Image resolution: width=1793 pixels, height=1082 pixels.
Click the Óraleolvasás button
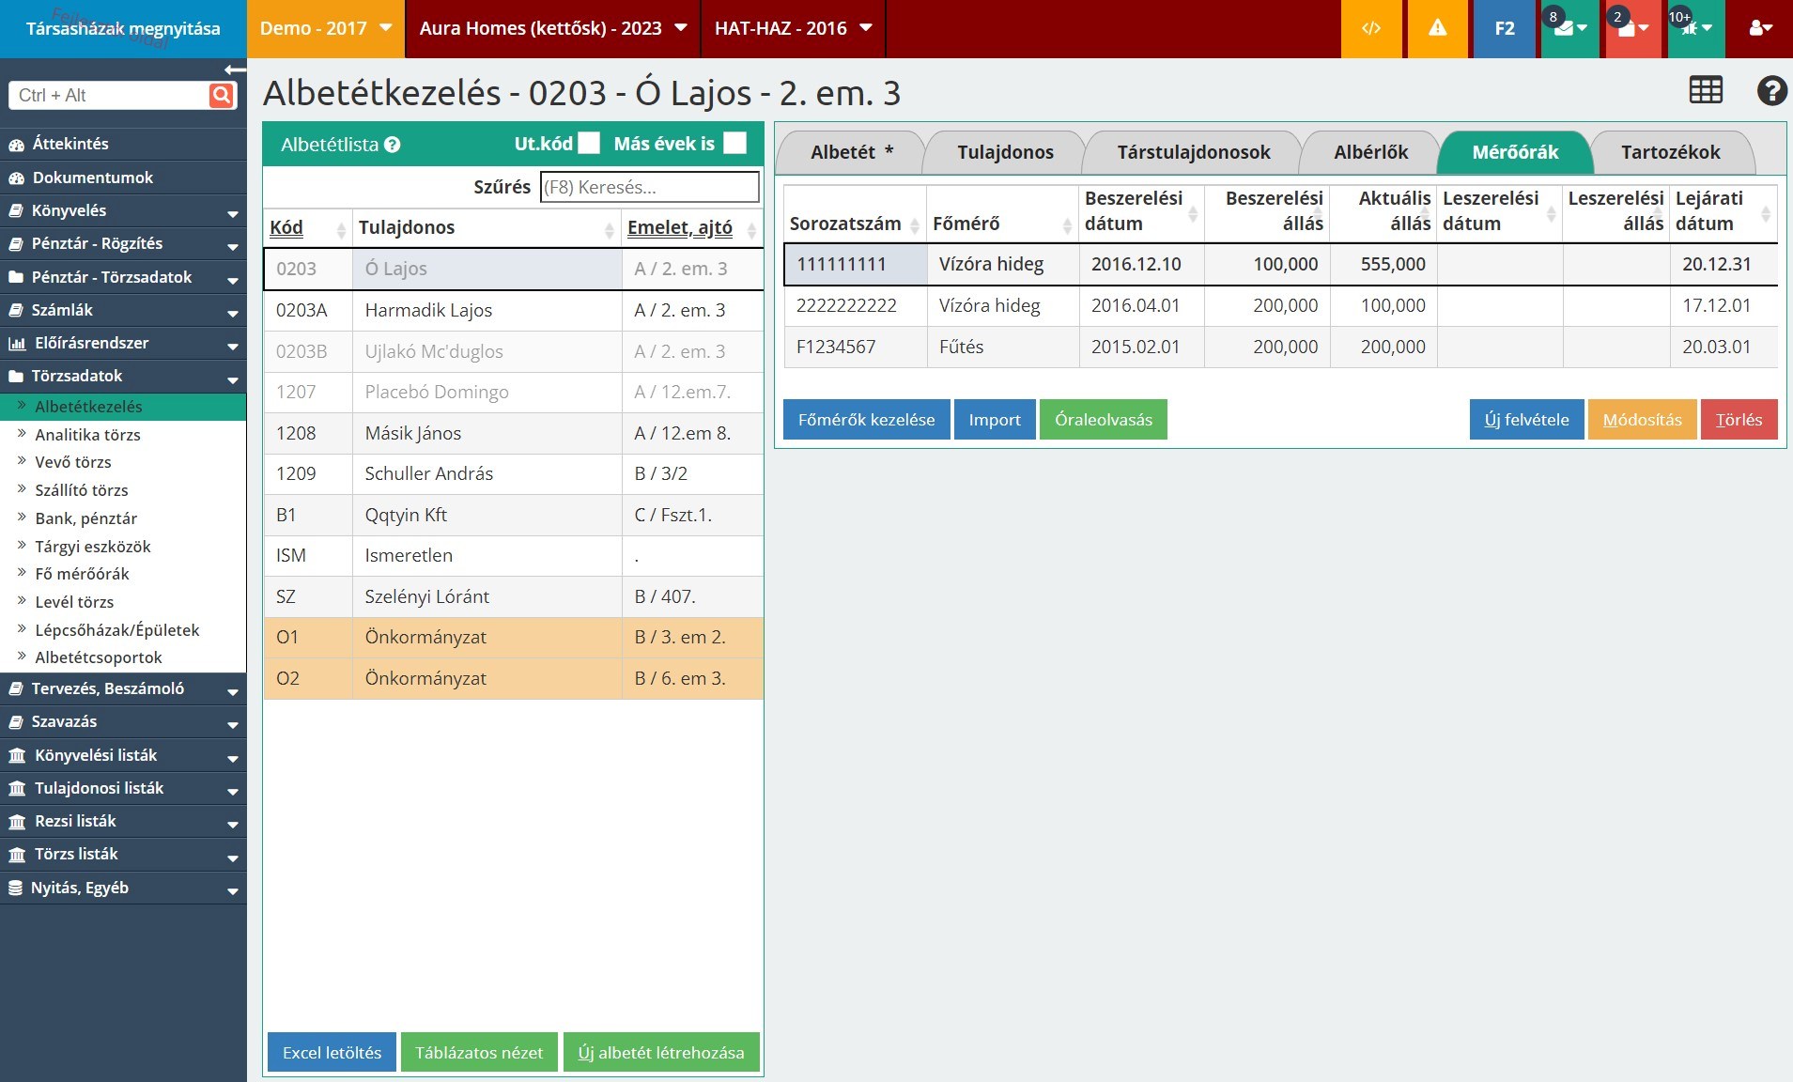(x=1103, y=420)
